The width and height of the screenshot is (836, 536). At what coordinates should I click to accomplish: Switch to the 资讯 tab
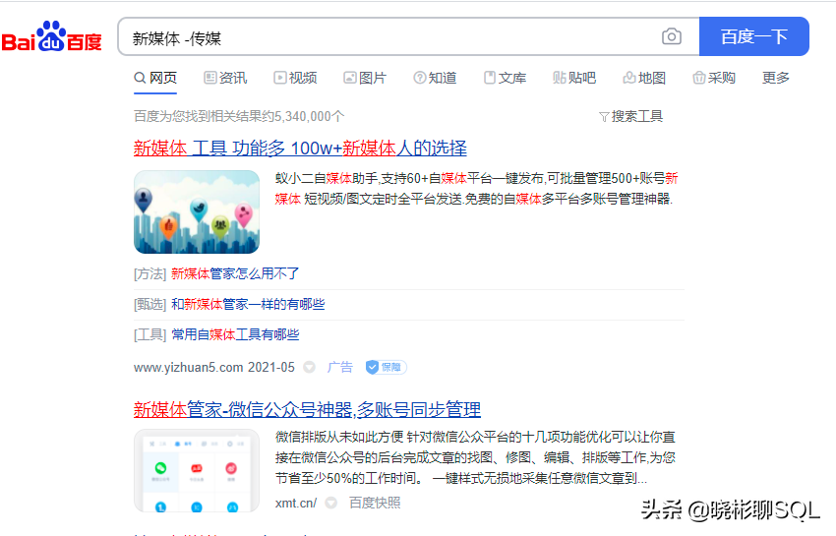(x=225, y=78)
